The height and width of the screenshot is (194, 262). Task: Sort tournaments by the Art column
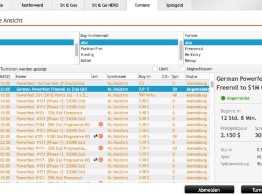(x=99, y=77)
